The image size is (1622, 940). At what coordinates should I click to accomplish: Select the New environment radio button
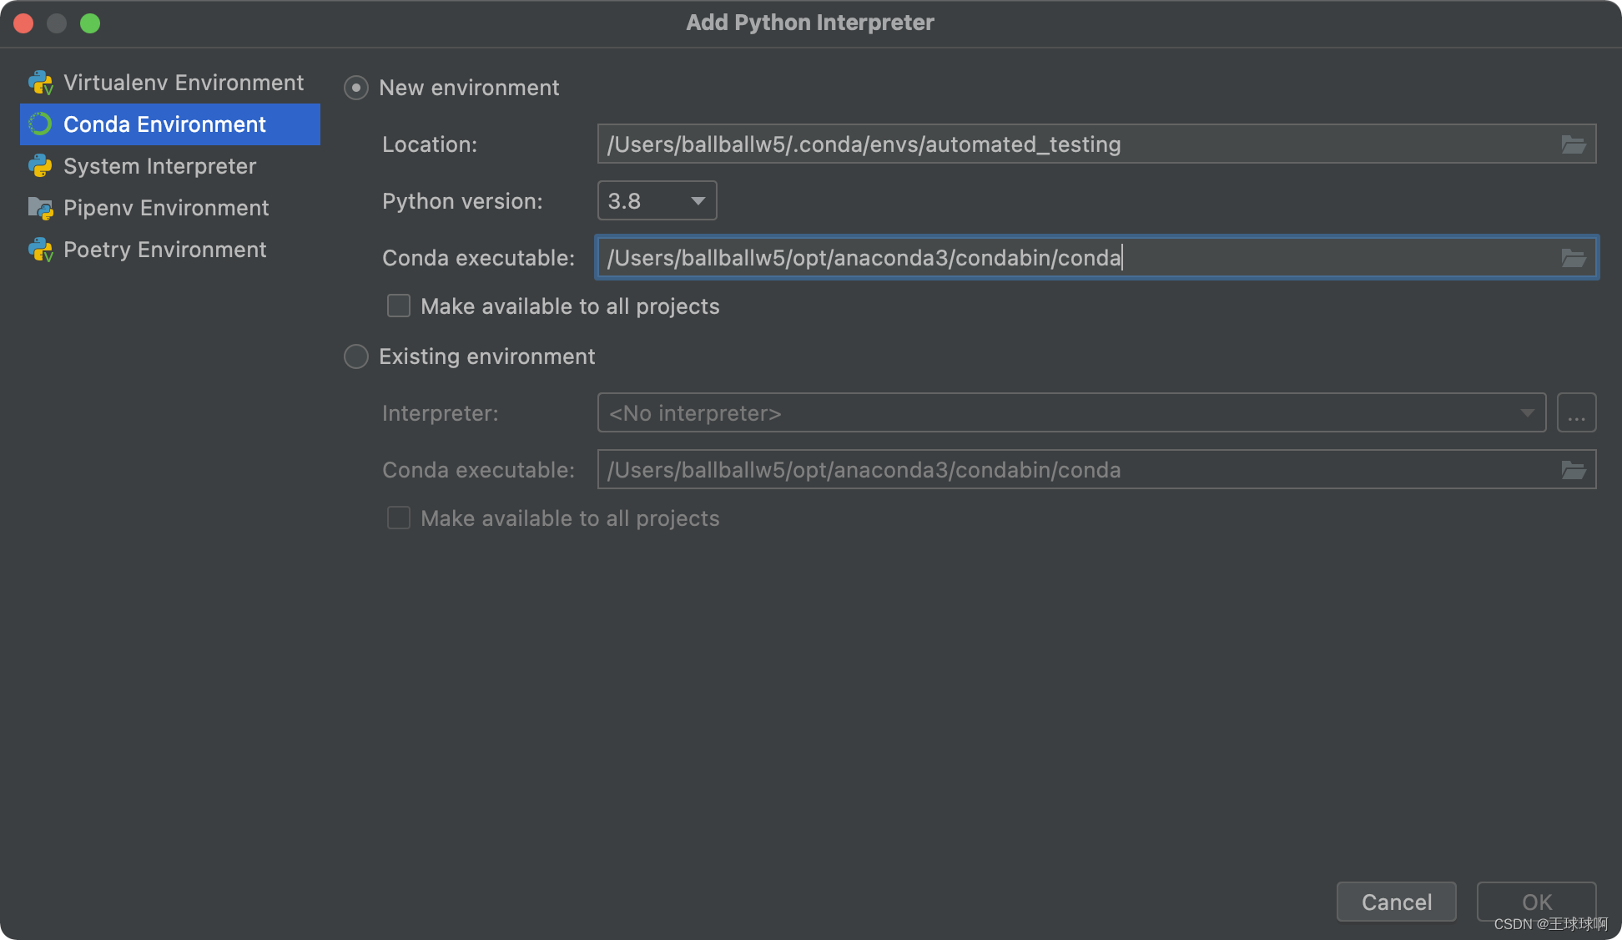(x=356, y=88)
